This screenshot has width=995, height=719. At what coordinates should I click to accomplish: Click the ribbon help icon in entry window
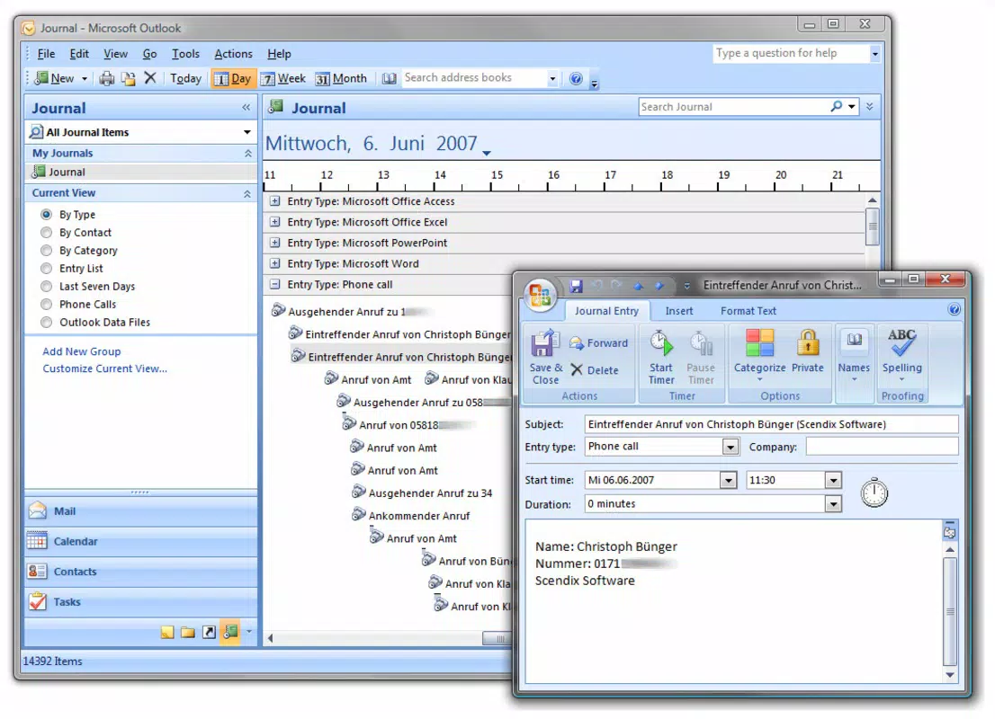pyautogui.click(x=954, y=309)
